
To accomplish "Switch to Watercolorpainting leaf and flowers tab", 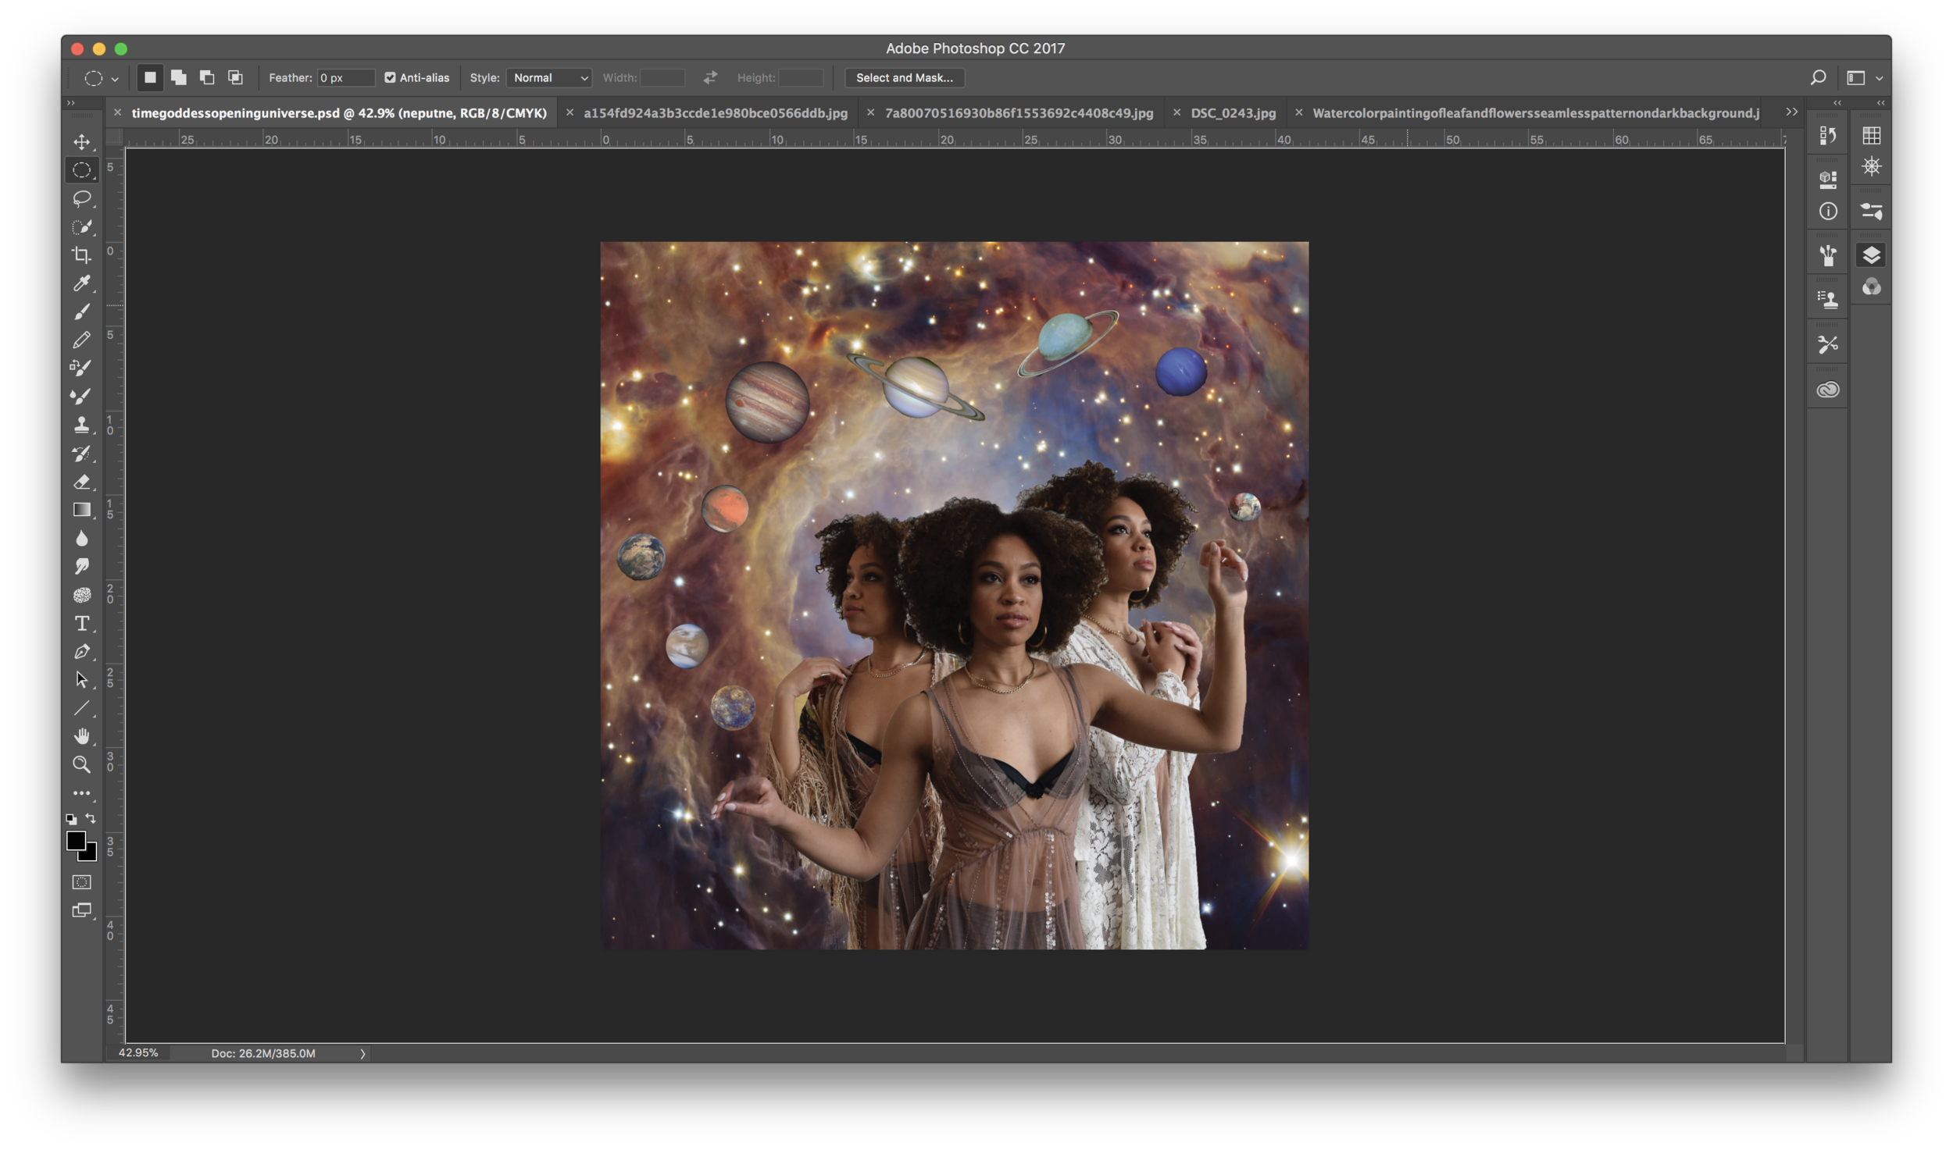I will [x=1535, y=113].
